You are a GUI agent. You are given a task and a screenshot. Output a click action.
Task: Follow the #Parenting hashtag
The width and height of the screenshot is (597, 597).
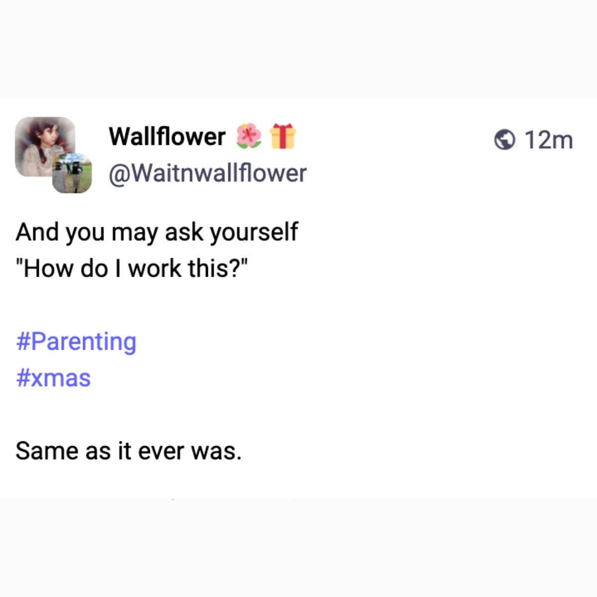tap(76, 341)
